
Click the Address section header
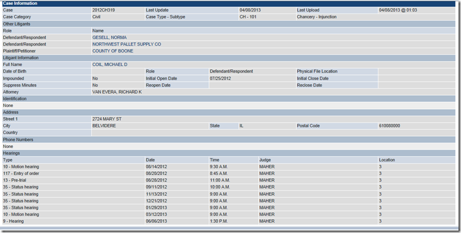[229, 112]
